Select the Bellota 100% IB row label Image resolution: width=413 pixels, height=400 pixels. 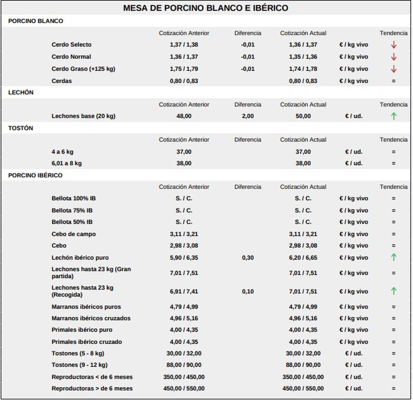coord(74,198)
